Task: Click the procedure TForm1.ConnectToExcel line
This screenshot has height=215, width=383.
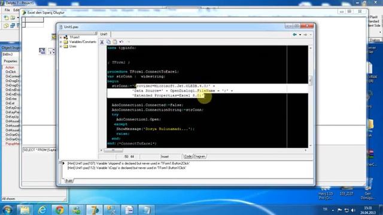Action: tap(143, 72)
